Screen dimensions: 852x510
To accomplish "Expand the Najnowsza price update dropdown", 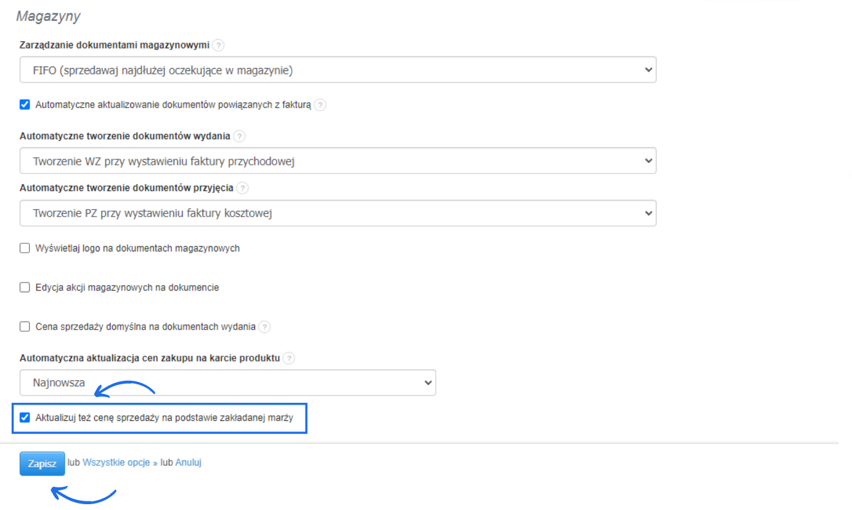I will [x=228, y=383].
